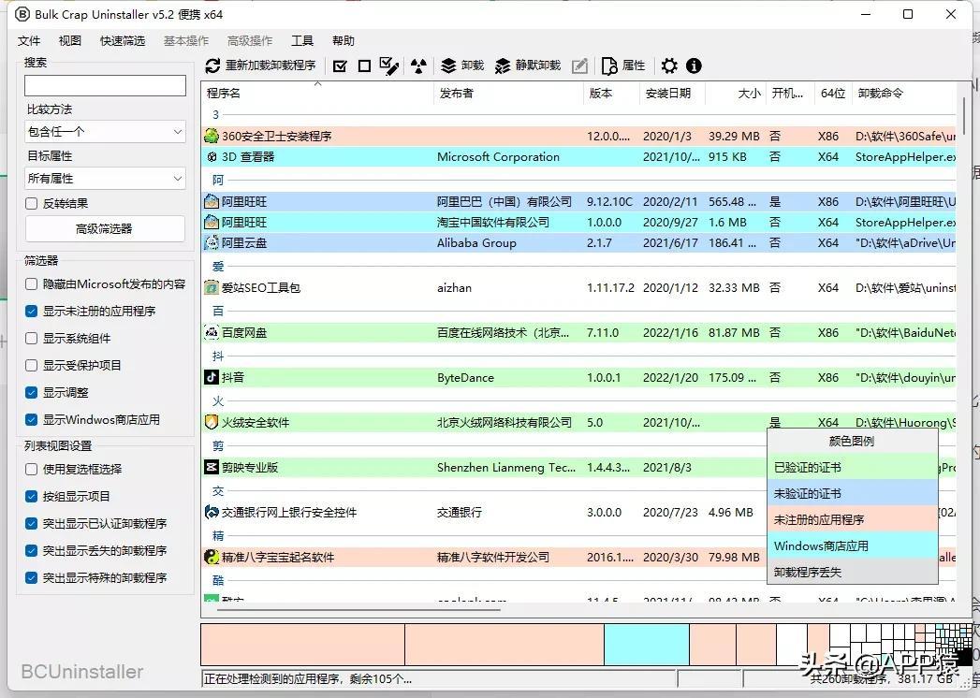Sort by the 发布者 column header
Viewport: 980px width, 698px height.
point(508,94)
